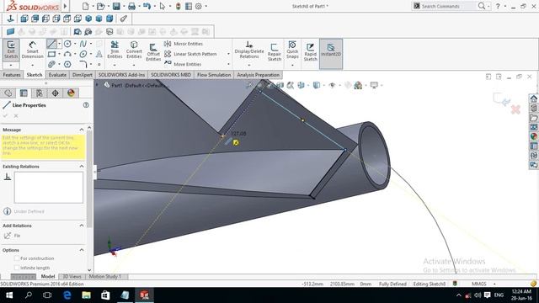This screenshot has width=539, height=303.
Task: Open the SOLIDWORKS MBD tab
Action: tap(171, 75)
